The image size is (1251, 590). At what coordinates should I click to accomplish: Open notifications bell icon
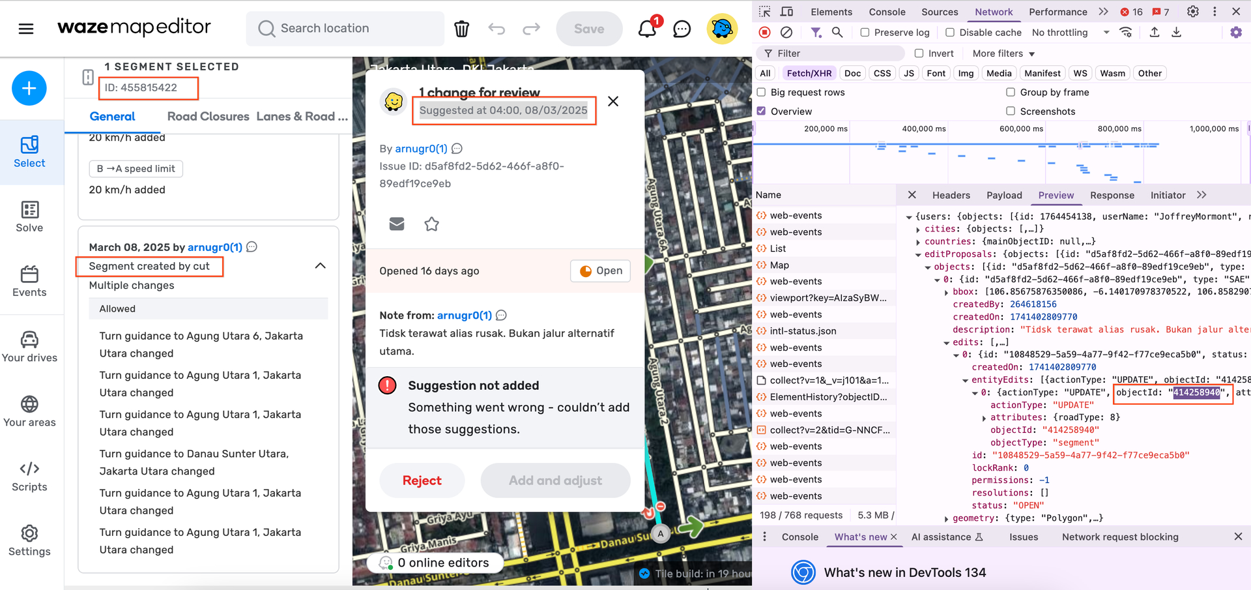[647, 29]
